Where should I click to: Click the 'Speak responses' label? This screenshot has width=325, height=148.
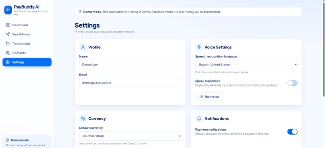coord(208,81)
